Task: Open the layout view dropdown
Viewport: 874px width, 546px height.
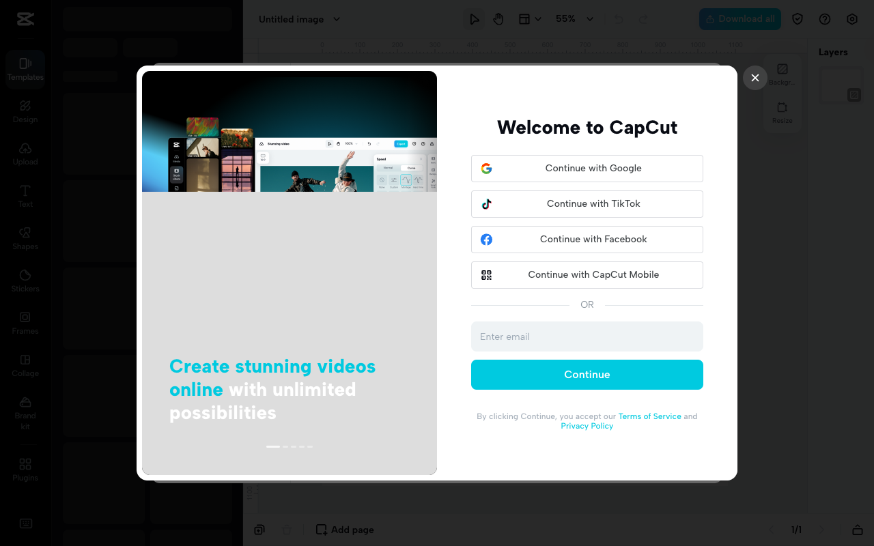Action: (530, 19)
